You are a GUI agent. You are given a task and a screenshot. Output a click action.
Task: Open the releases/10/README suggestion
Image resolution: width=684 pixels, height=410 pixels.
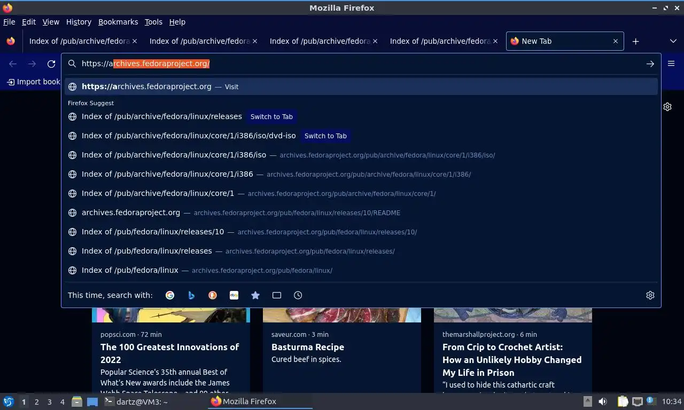[361, 212]
